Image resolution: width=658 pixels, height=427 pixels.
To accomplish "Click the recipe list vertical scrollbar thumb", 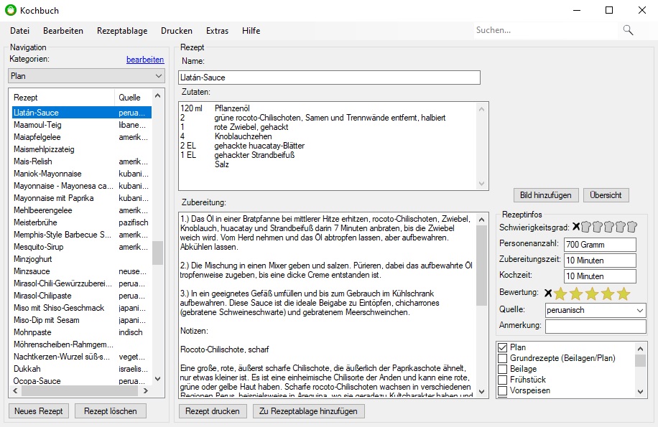I will (x=157, y=253).
